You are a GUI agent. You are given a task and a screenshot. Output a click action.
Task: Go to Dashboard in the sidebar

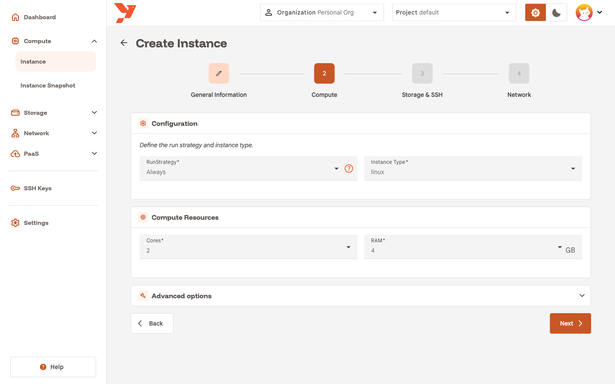(40, 17)
